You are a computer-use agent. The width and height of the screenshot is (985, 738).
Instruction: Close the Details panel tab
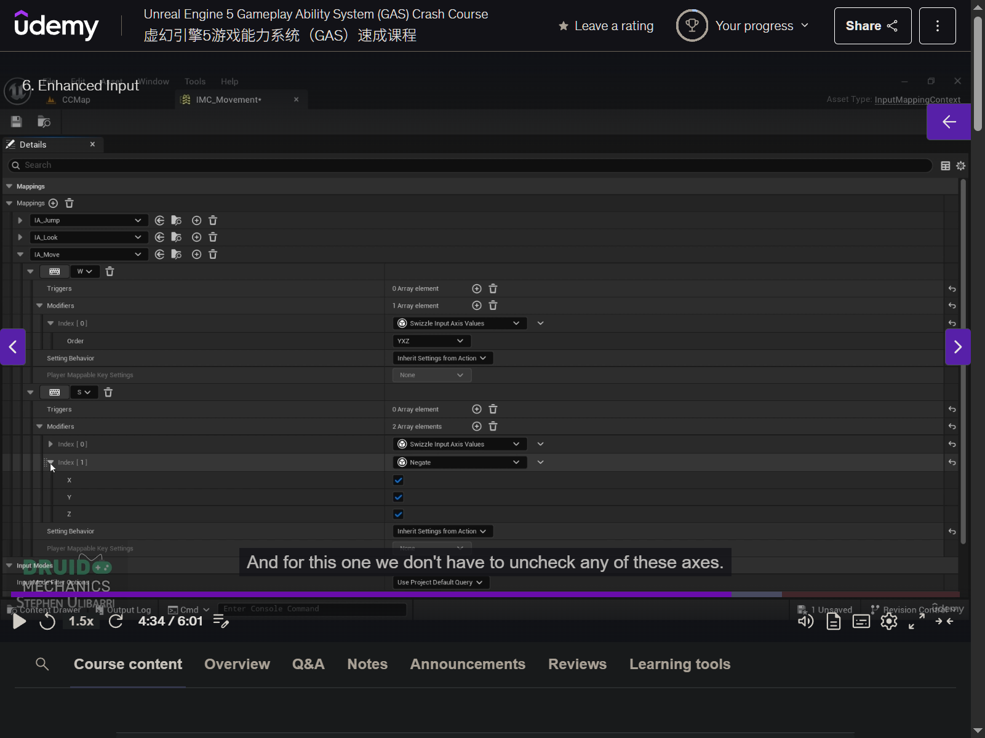pos(92,145)
